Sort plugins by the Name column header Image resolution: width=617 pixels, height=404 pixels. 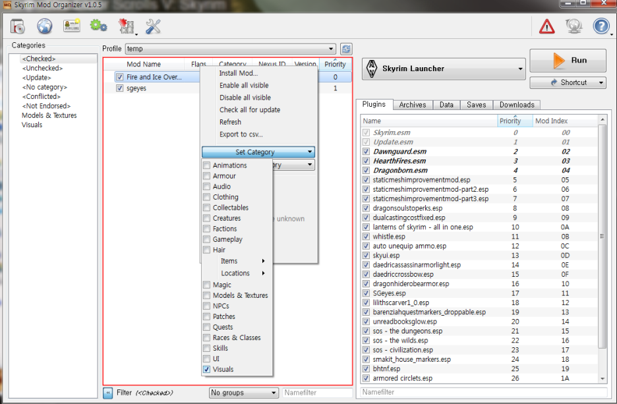(x=429, y=121)
